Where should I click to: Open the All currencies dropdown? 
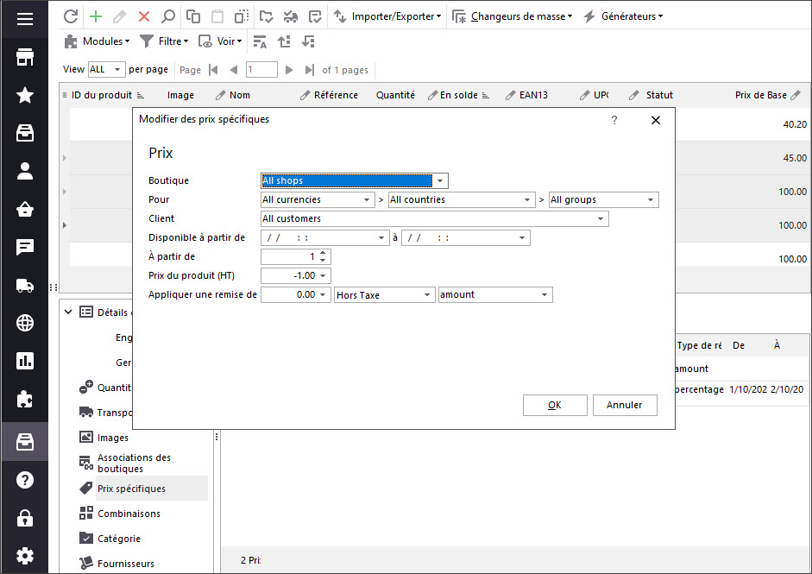coord(366,200)
